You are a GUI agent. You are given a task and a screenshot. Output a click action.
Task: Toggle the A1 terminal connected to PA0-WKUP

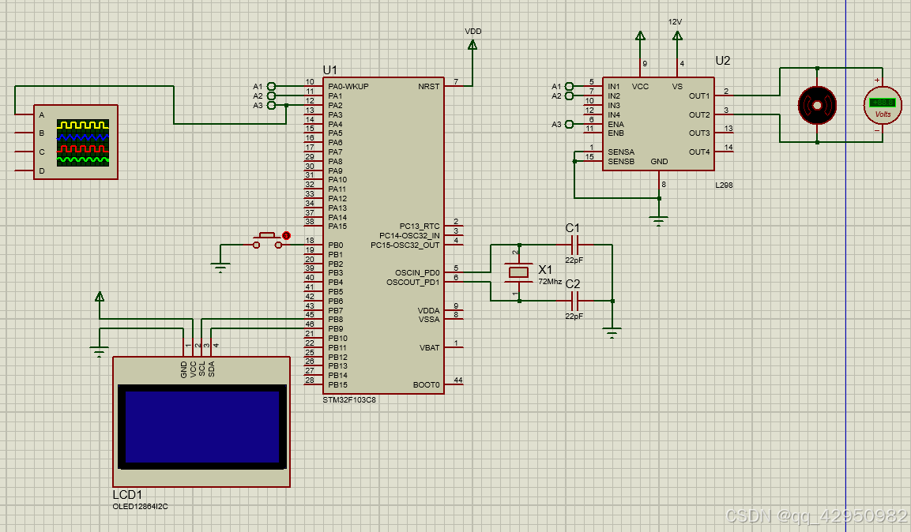(270, 84)
